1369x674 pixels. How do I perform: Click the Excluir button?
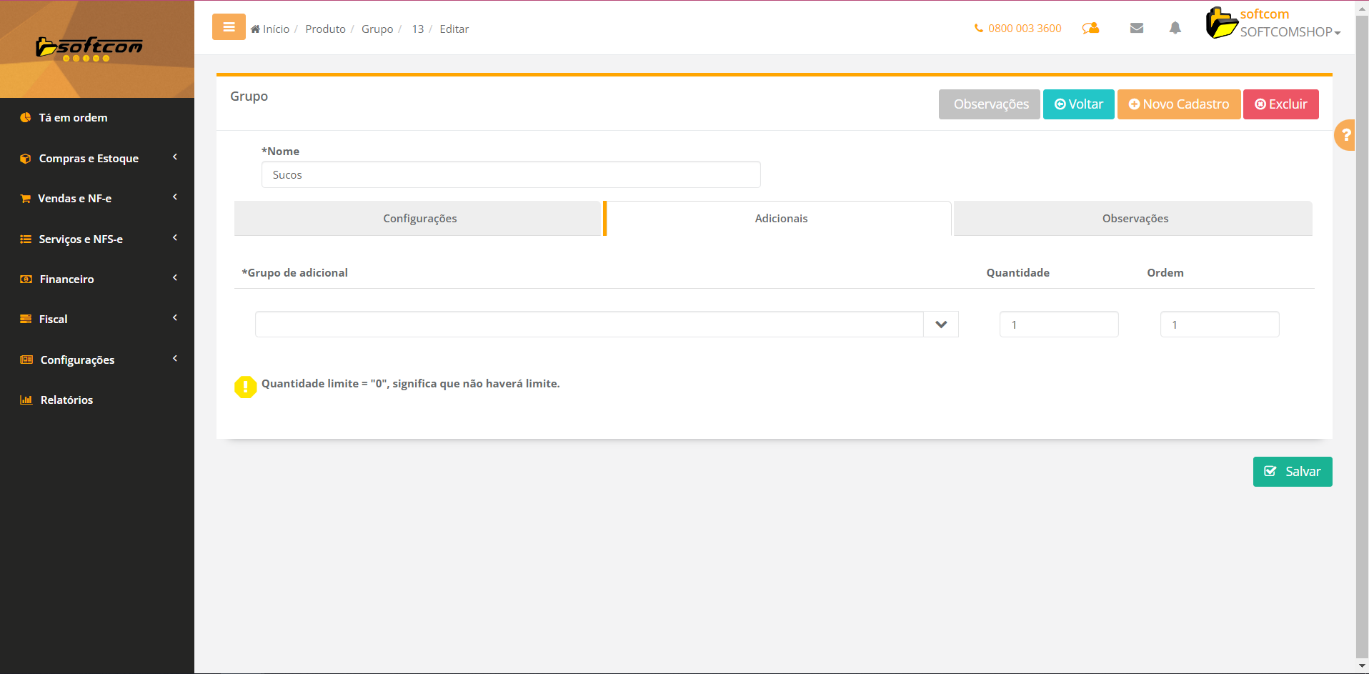point(1280,104)
